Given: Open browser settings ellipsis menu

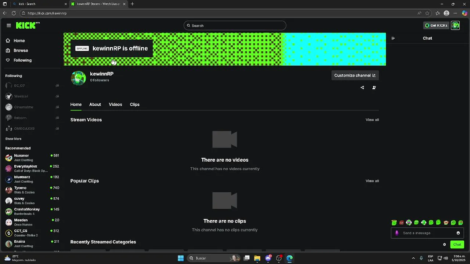Looking at the screenshot, I should coord(455,13).
